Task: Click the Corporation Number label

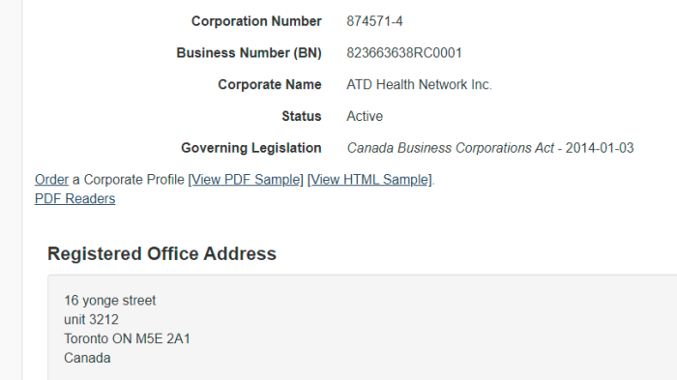Action: click(256, 21)
